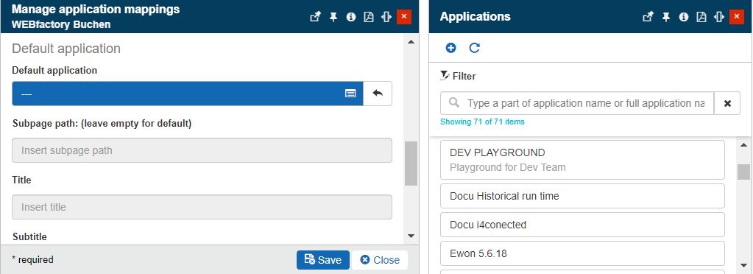
Task: Open info icon in Applications panel header
Action: tap(684, 17)
